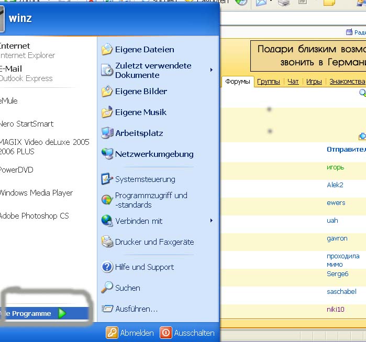Open the Eigene Dateien folder icon
This screenshot has width=366, height=342.
(x=107, y=49)
